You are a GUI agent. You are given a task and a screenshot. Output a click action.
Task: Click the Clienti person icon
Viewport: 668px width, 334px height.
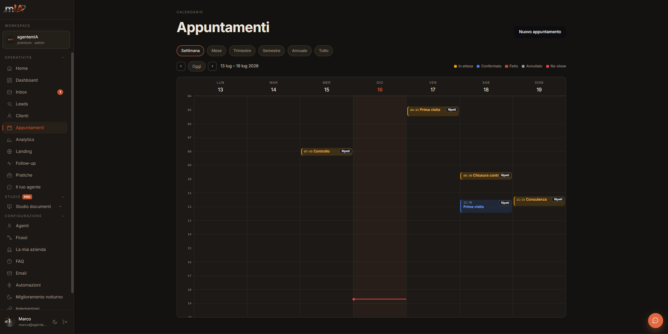tap(9, 116)
